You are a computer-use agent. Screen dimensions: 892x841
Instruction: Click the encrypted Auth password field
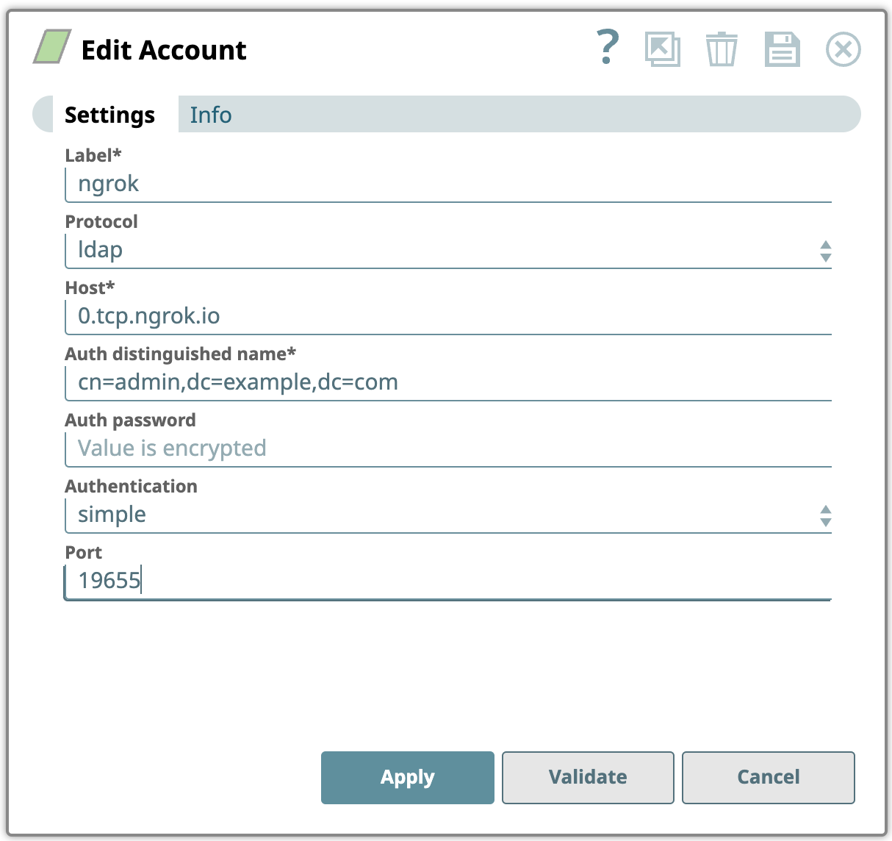(448, 448)
